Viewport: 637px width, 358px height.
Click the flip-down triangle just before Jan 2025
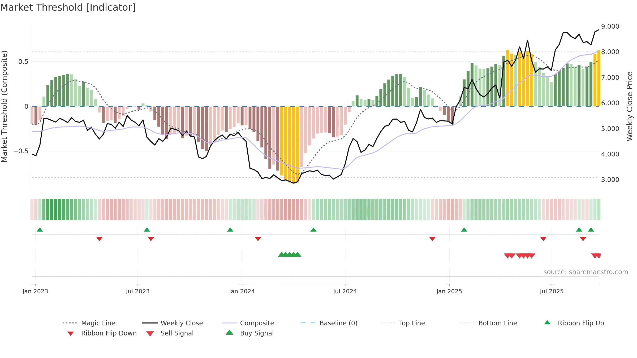click(432, 239)
